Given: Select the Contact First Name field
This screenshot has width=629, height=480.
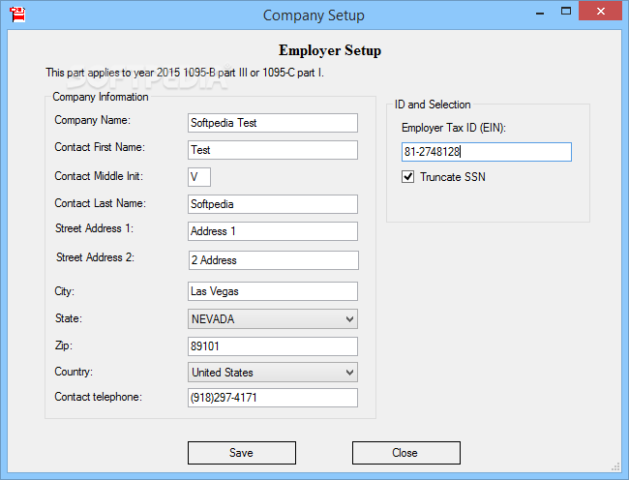Looking at the screenshot, I should 273,150.
